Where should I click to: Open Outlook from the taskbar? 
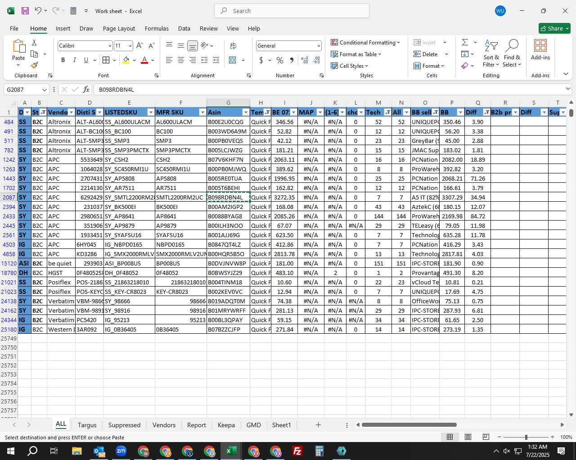click(99, 451)
